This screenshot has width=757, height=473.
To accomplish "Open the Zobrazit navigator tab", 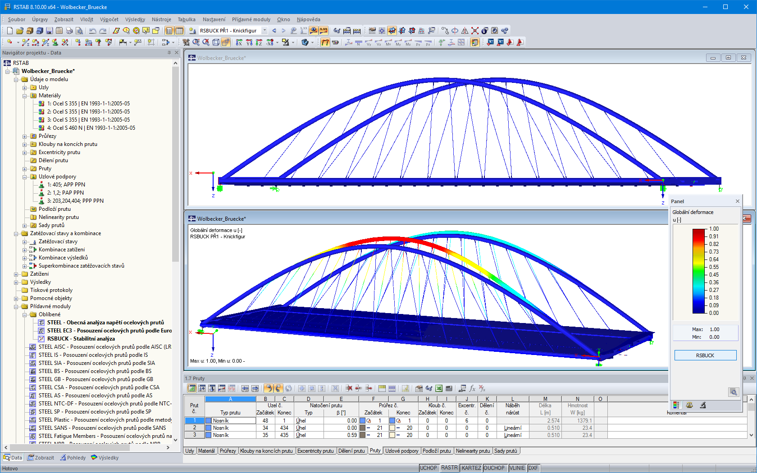I will click(x=41, y=458).
